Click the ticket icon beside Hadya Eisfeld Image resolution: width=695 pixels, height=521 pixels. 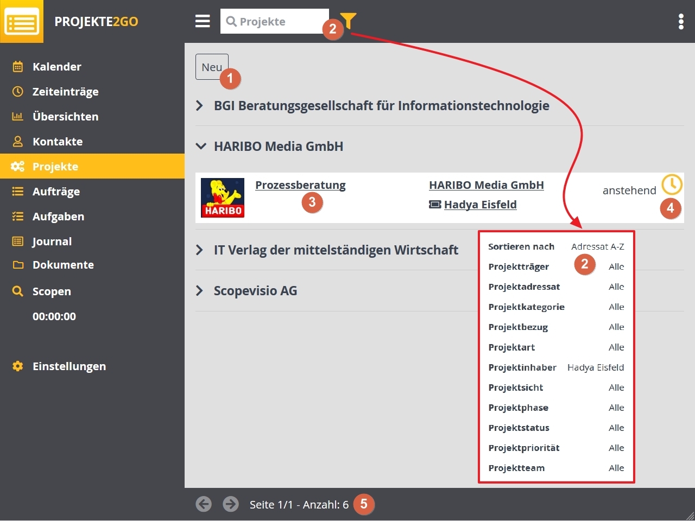pos(435,205)
